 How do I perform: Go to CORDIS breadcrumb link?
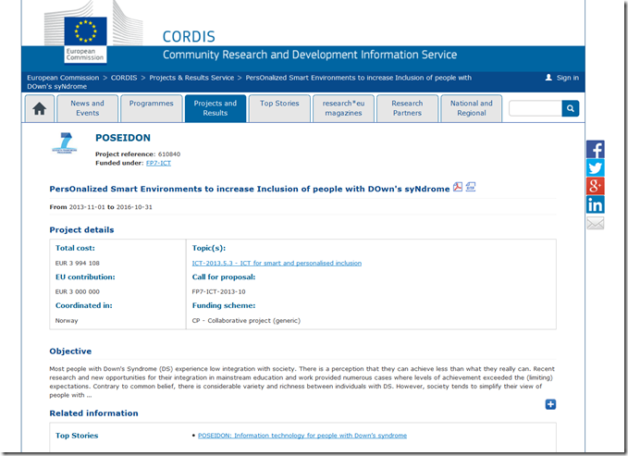[x=124, y=78]
